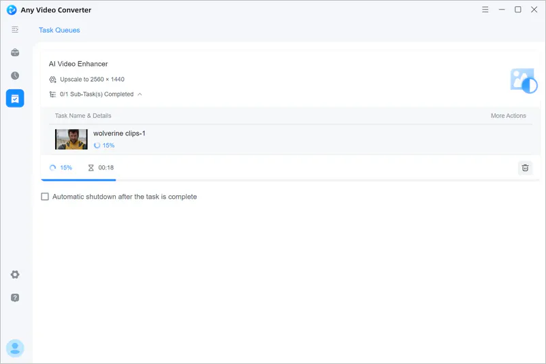This screenshot has height=364, width=546.
Task: Click the More Actions column header
Action: point(509,116)
